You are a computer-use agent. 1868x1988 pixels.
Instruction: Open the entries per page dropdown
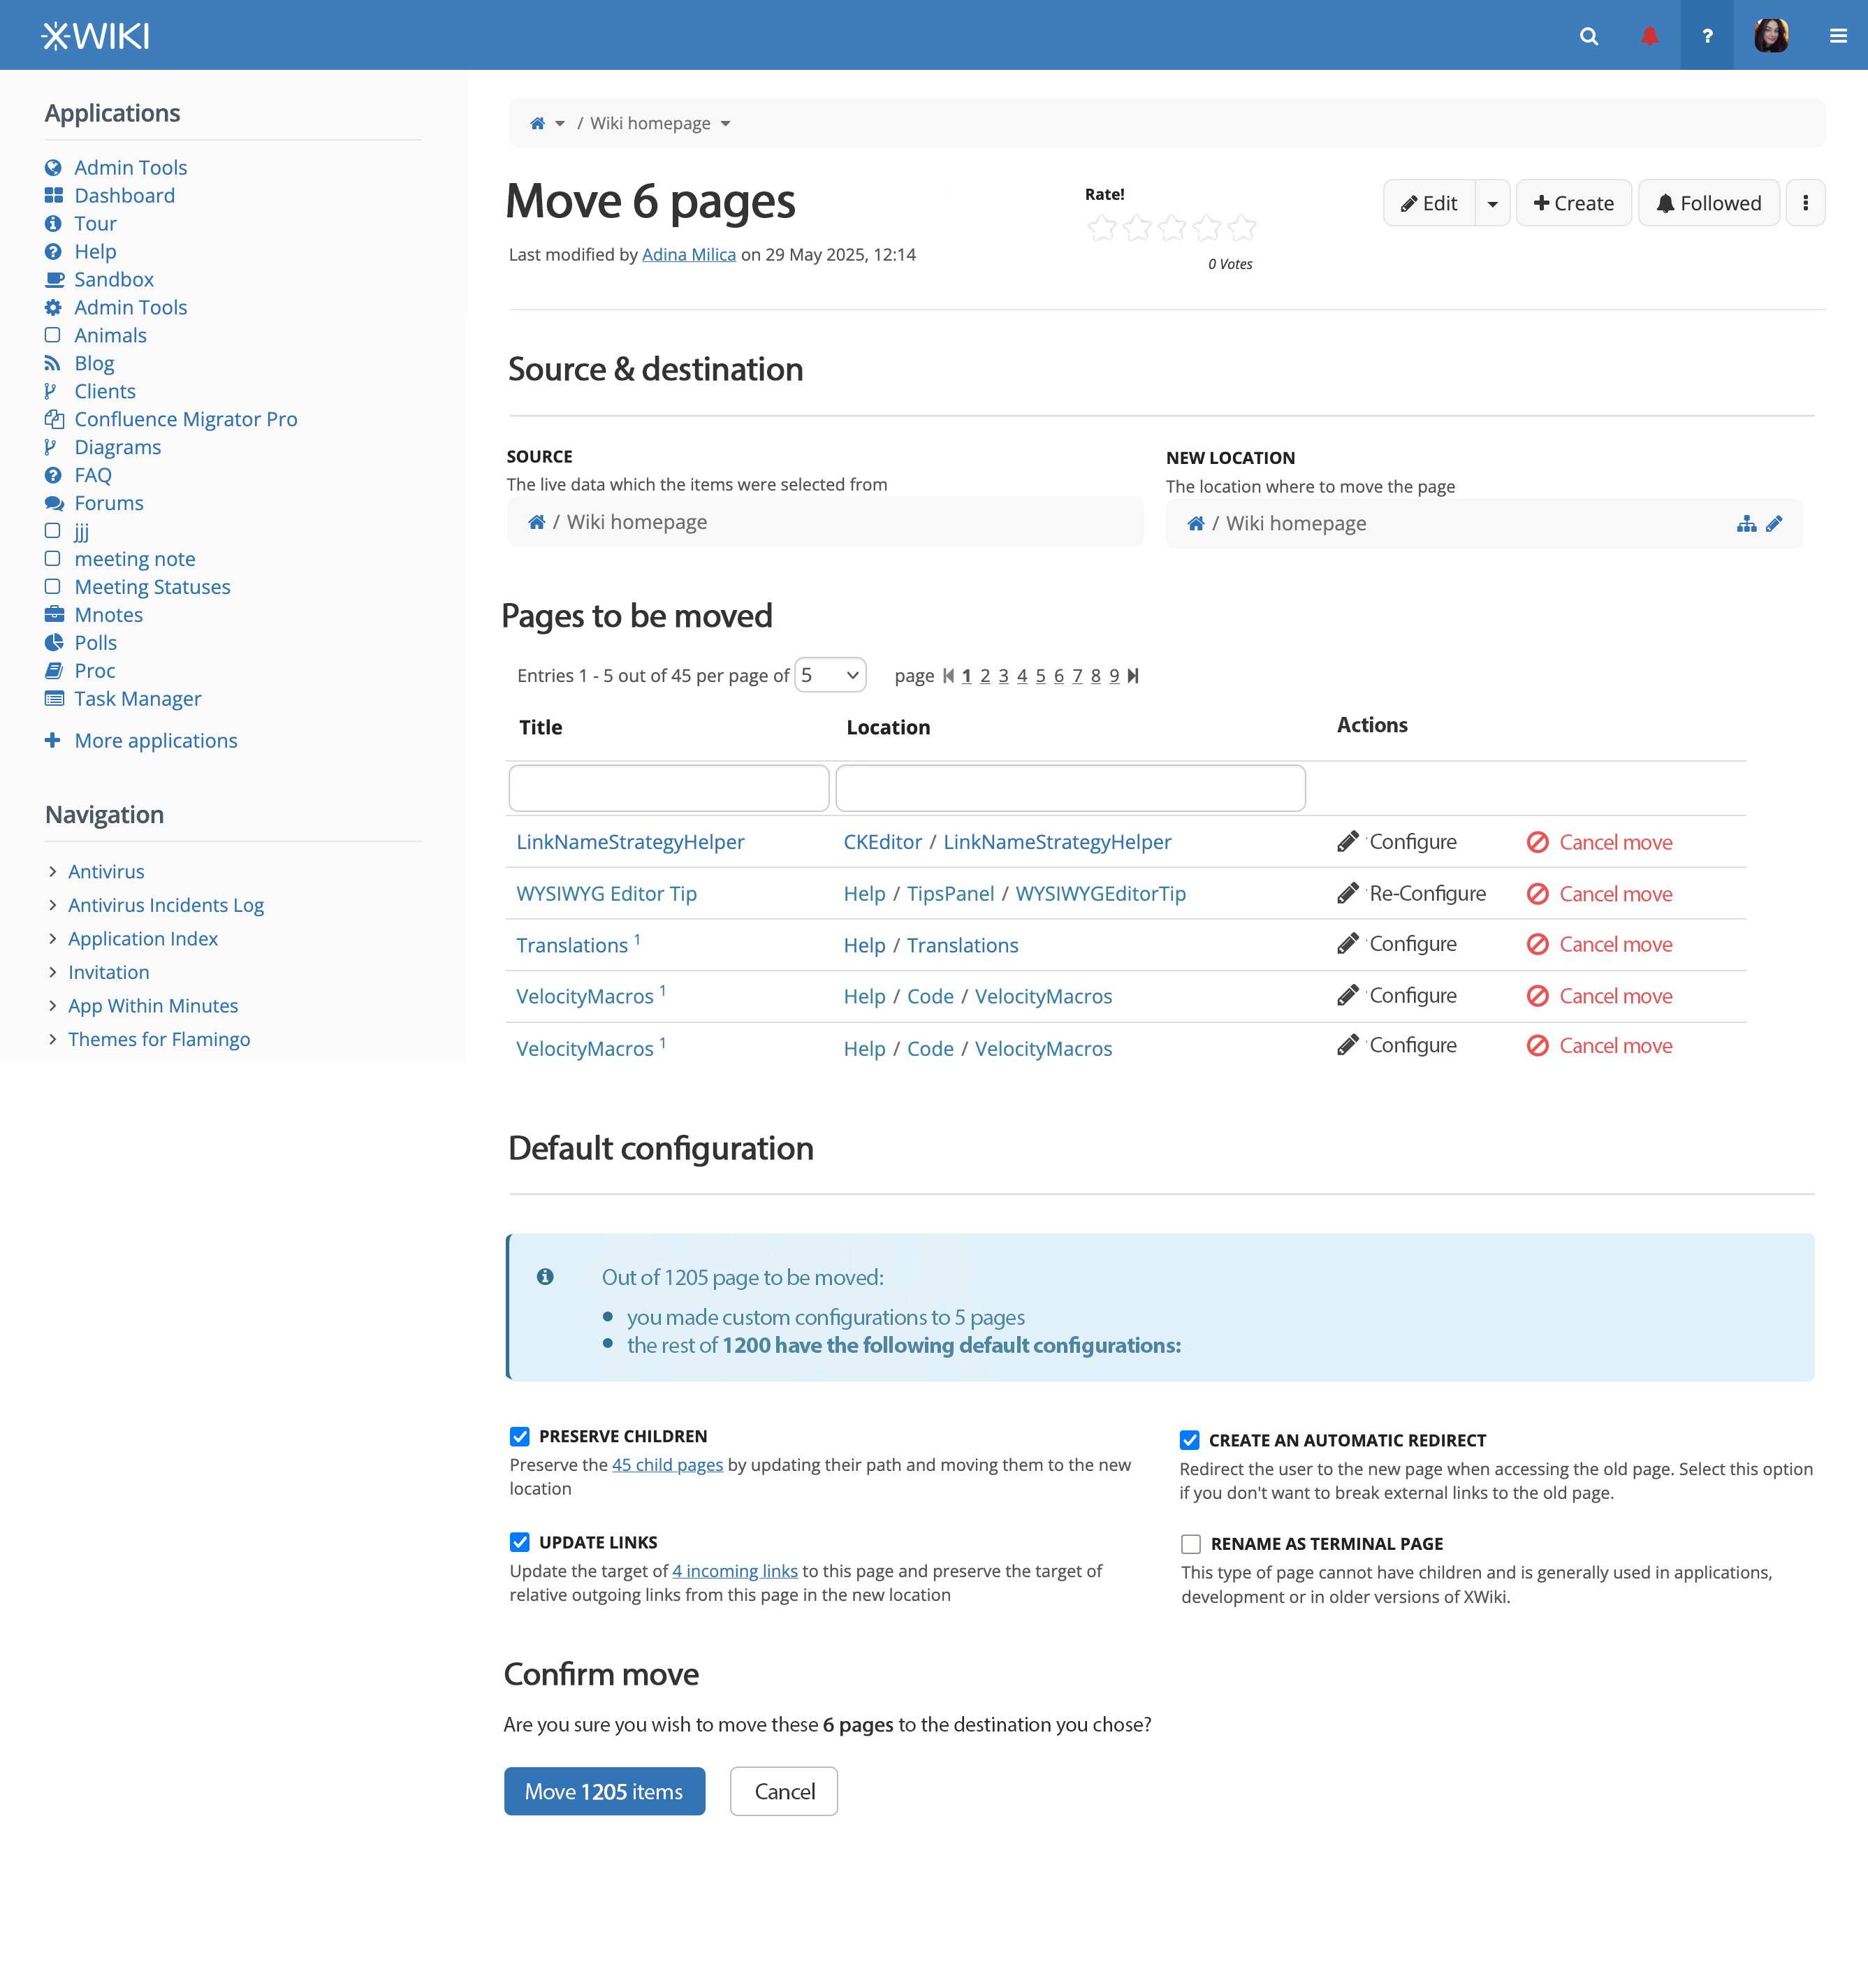pos(829,675)
